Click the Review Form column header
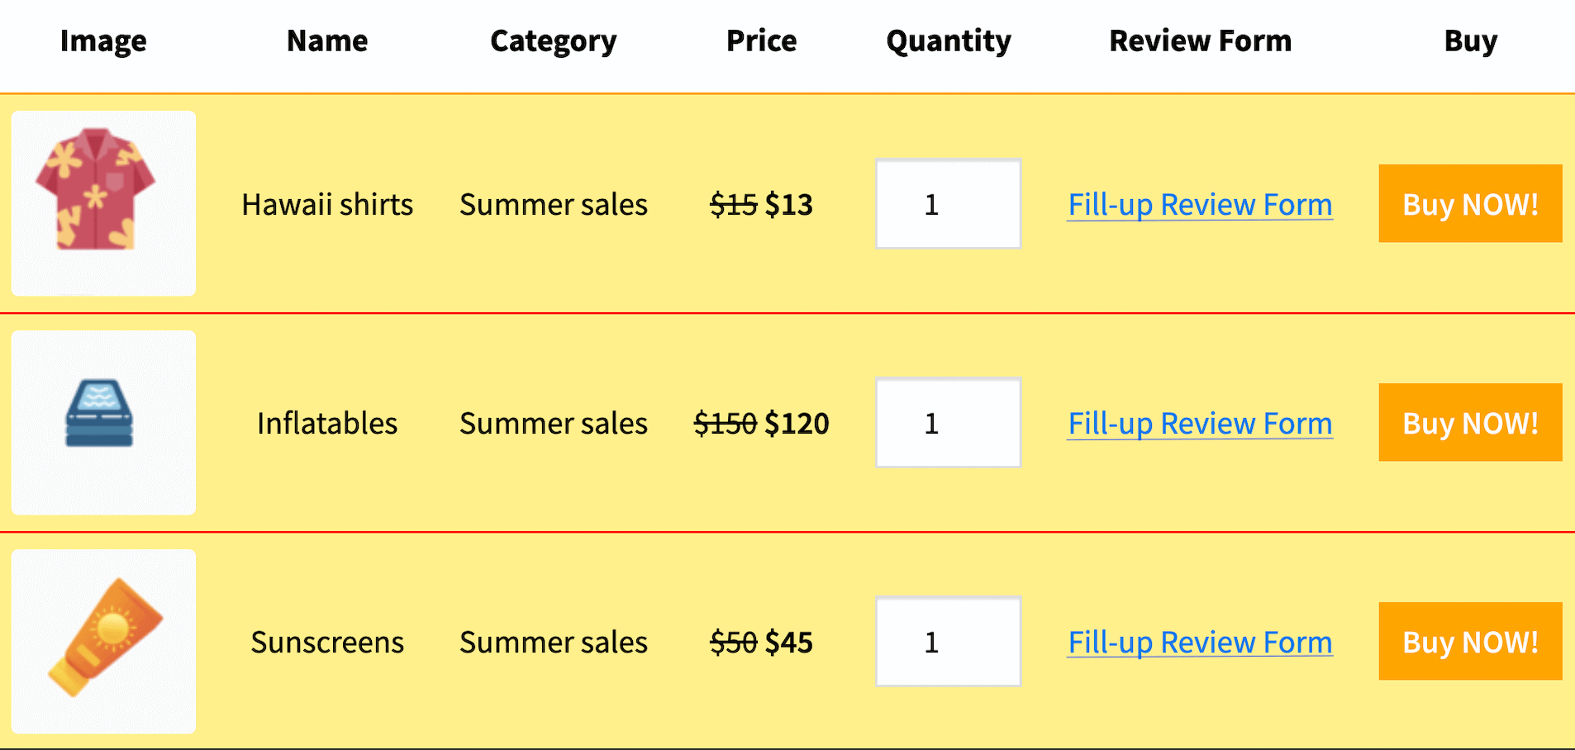The image size is (1575, 750). pos(1199,40)
